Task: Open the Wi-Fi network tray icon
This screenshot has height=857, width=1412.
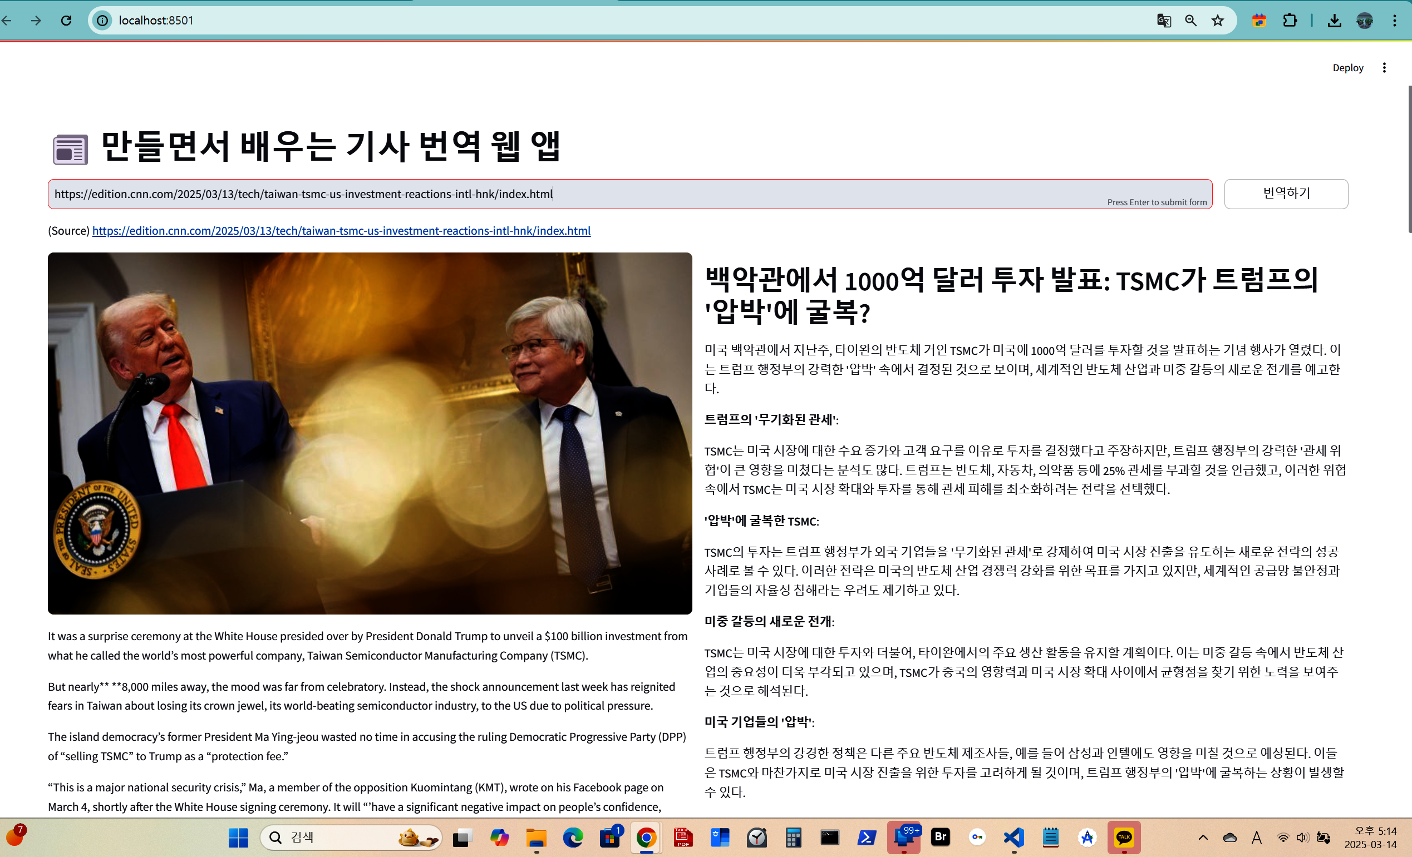Action: click(1283, 838)
